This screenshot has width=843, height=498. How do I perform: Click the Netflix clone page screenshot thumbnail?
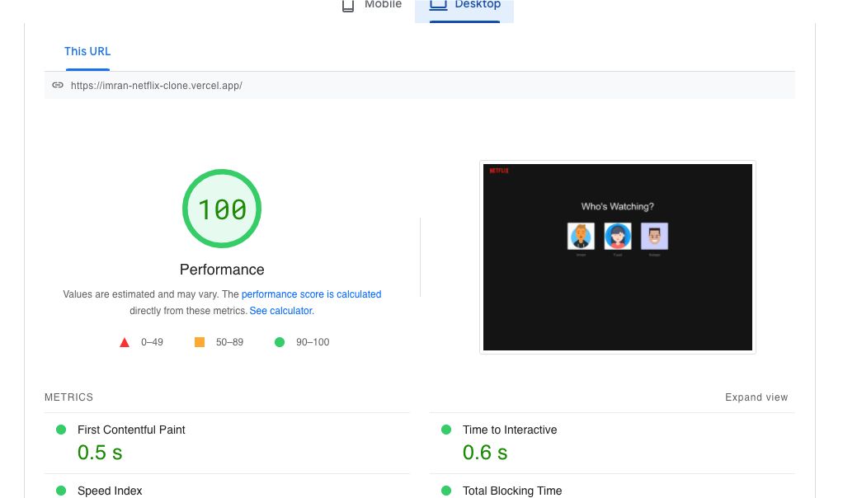pyautogui.click(x=617, y=257)
